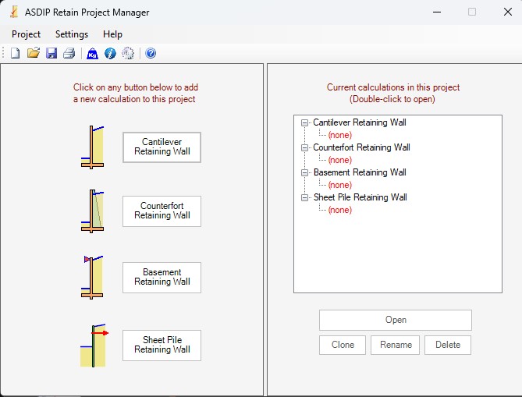The width and height of the screenshot is (522, 397).
Task: Click the Open button
Action: [396, 320]
